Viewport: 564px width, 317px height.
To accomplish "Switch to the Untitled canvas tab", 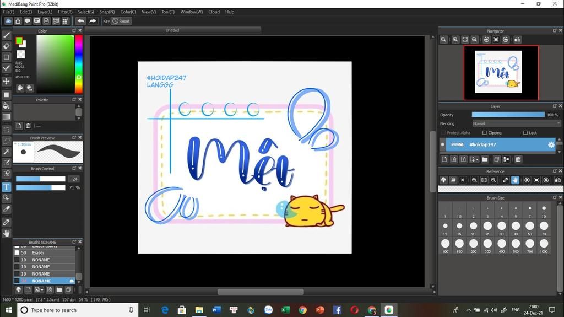I will click(172, 30).
